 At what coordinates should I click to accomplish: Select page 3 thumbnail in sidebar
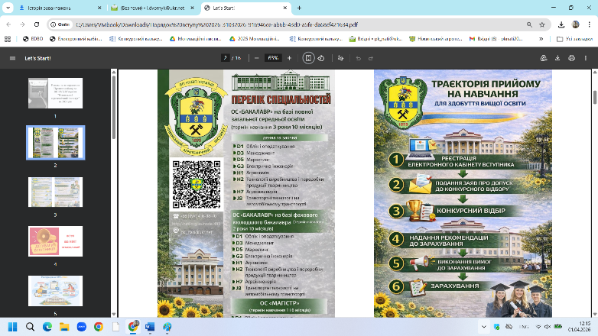pyautogui.click(x=55, y=193)
